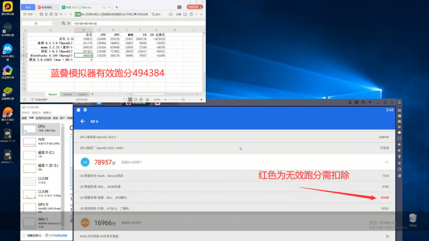
Task: Switch to Sheet2 tab
Action: 67,94
